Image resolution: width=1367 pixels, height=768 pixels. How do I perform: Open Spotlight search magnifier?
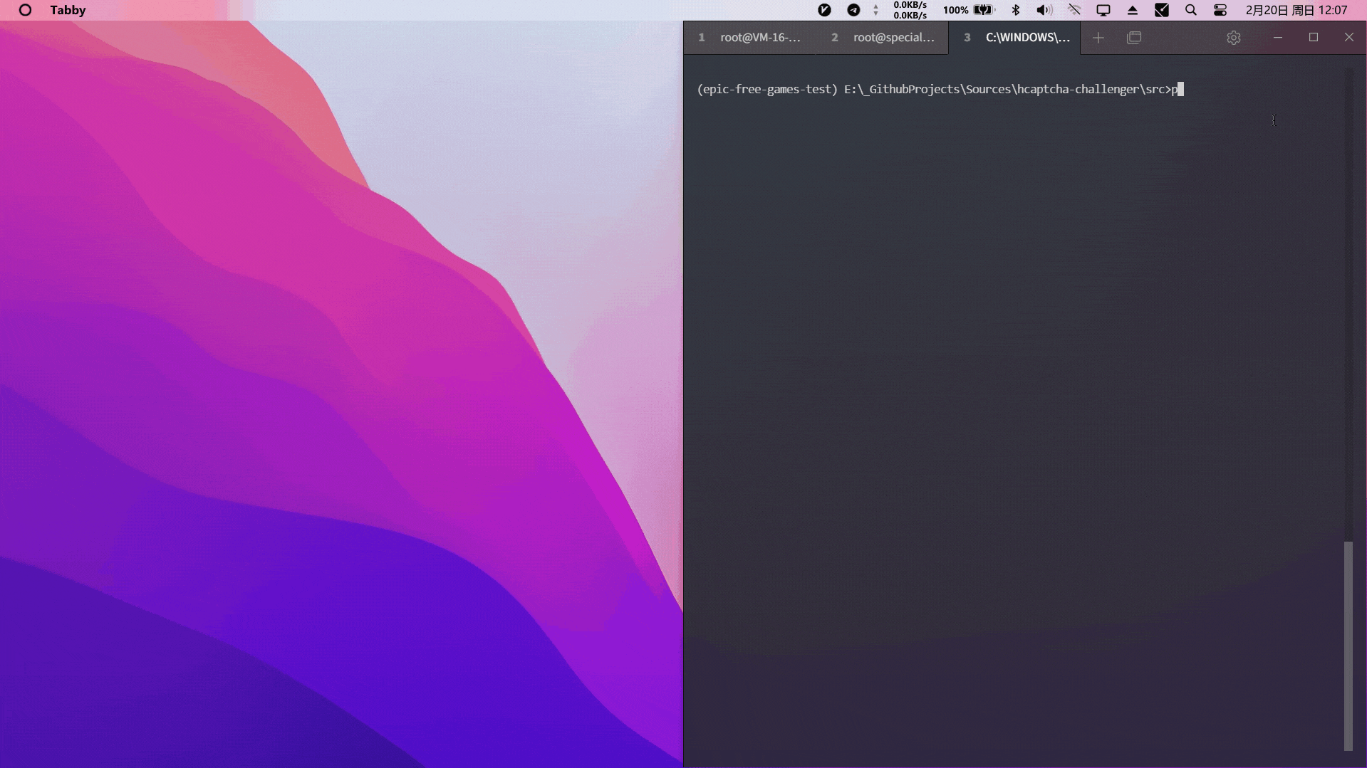(1190, 10)
